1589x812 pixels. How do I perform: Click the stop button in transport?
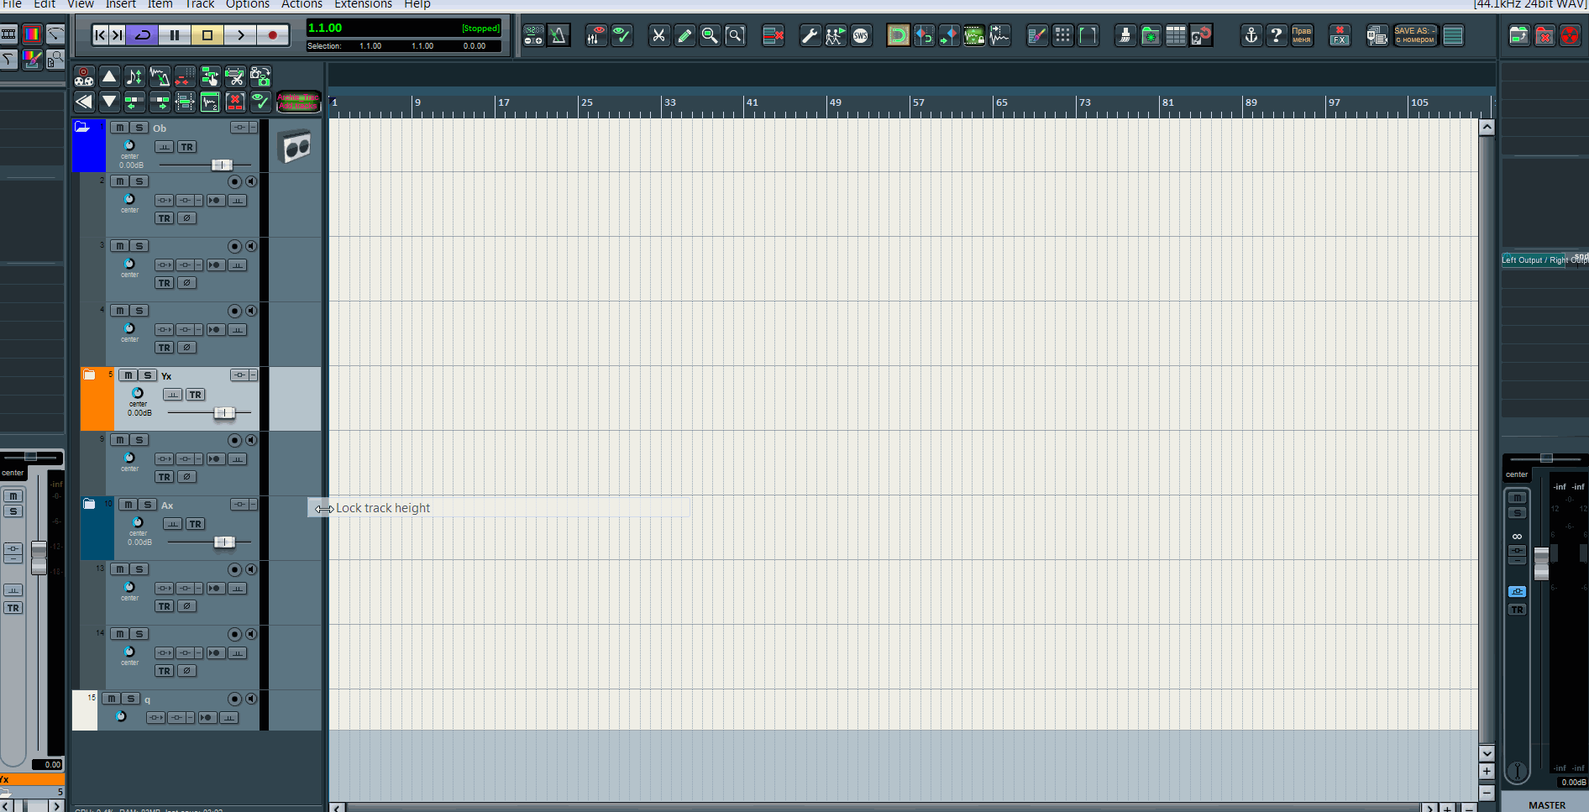(207, 34)
